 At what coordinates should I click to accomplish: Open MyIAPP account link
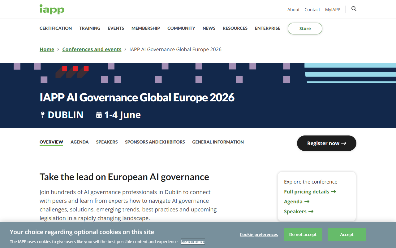point(333,10)
